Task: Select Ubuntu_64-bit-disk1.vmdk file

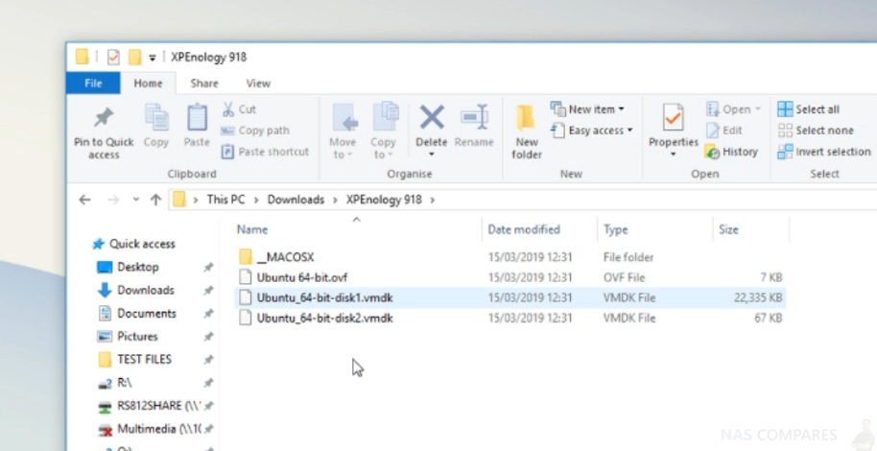Action: [325, 297]
